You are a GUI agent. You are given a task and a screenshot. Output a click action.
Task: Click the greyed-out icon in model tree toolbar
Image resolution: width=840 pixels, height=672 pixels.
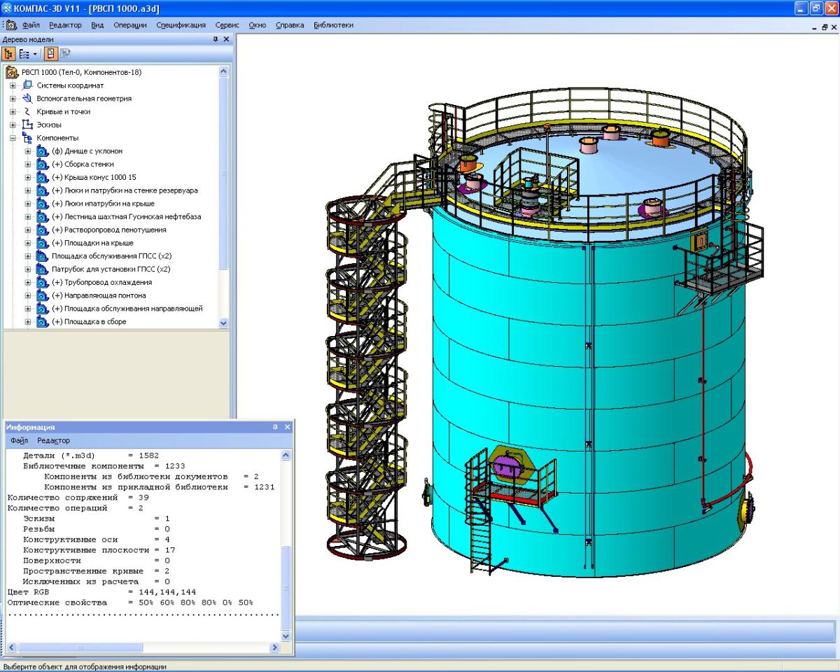pyautogui.click(x=66, y=53)
